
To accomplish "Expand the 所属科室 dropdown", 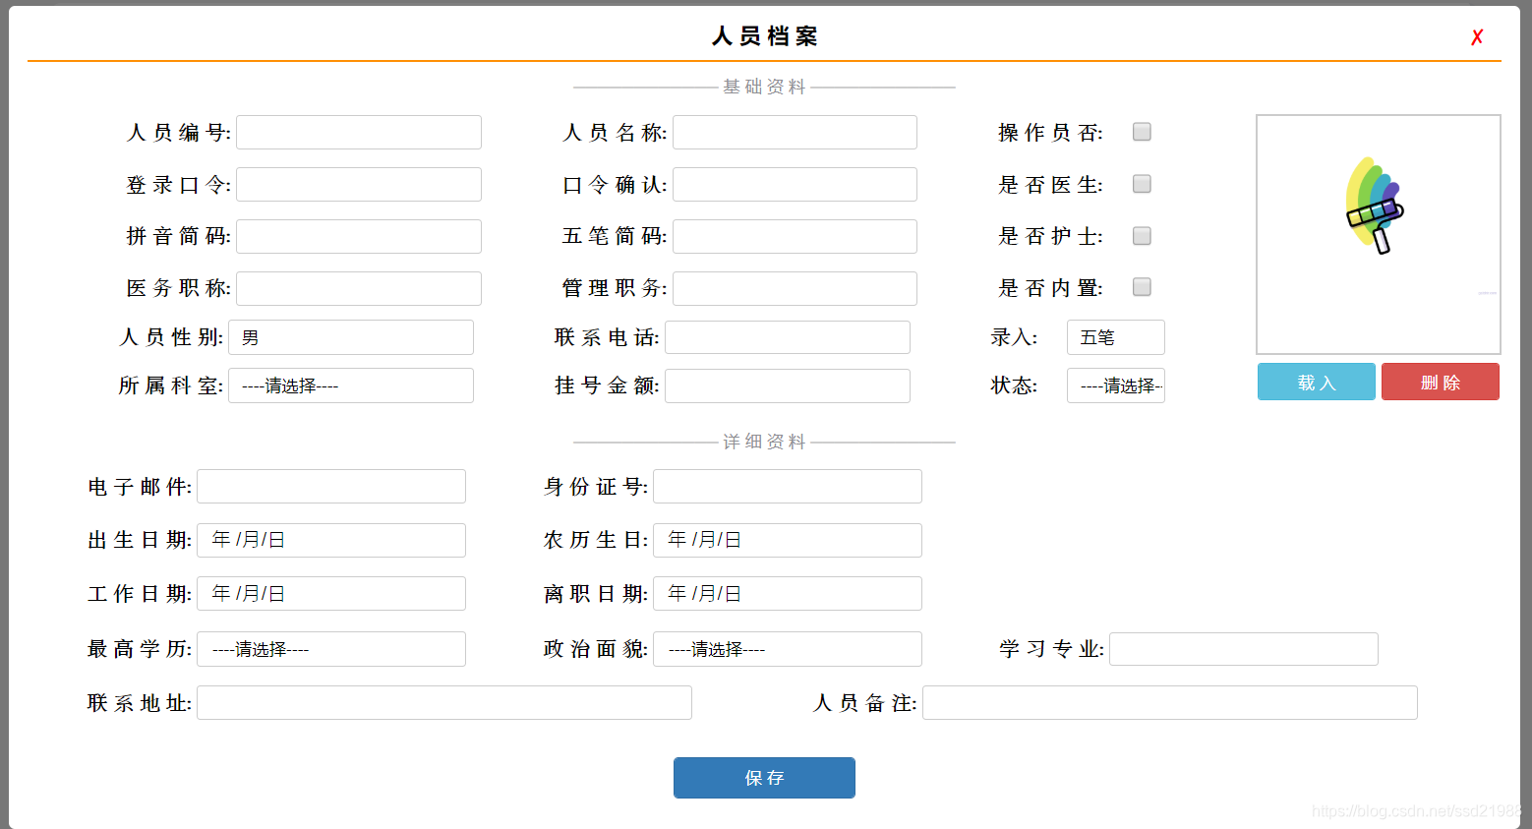I will click(351, 385).
